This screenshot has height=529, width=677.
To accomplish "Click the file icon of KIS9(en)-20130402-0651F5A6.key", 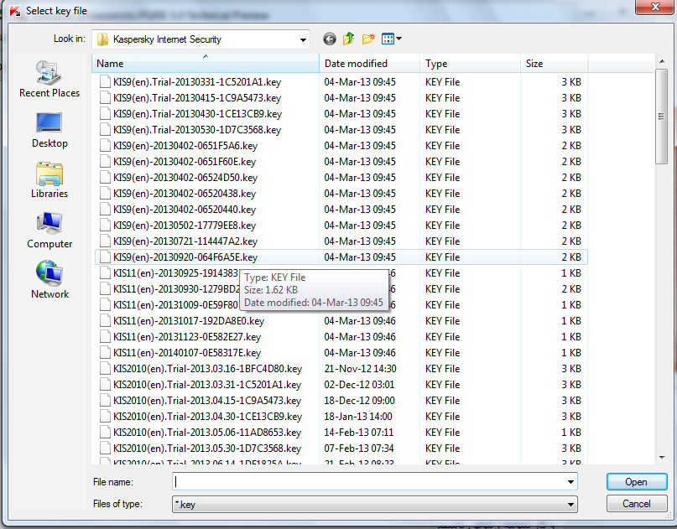I will click(x=105, y=146).
